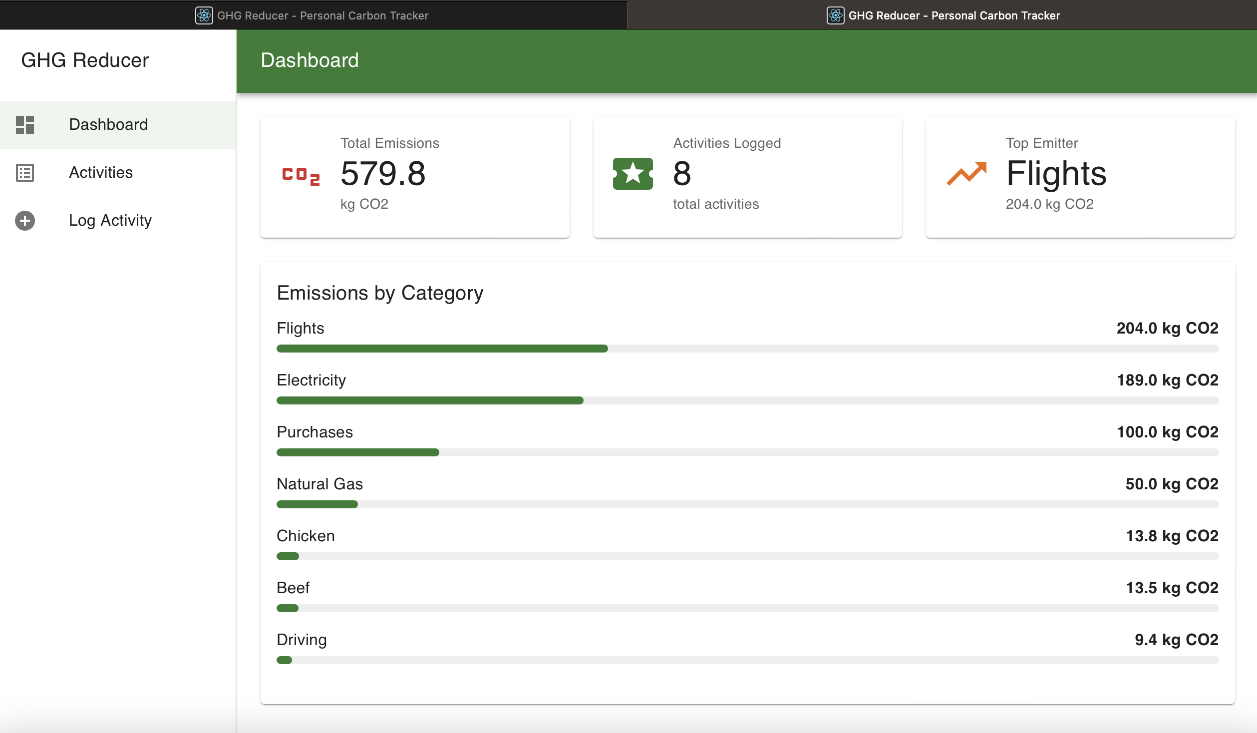The height and width of the screenshot is (733, 1257).
Task: Click the Dashboard grid icon in sidebar
Action: (x=25, y=125)
